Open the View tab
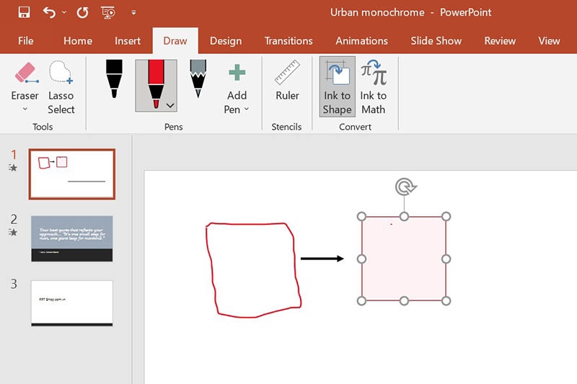This screenshot has height=384, width=577. pyautogui.click(x=549, y=41)
